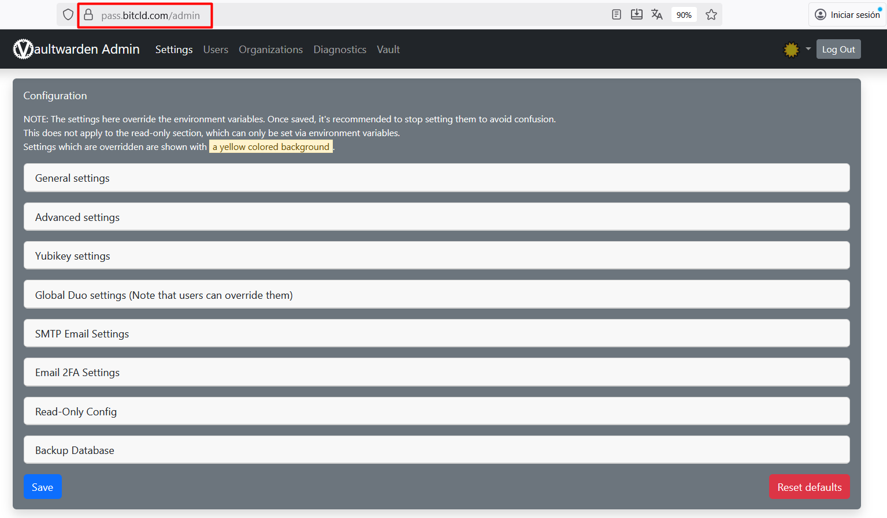Go to Diagnostics page

coord(340,50)
